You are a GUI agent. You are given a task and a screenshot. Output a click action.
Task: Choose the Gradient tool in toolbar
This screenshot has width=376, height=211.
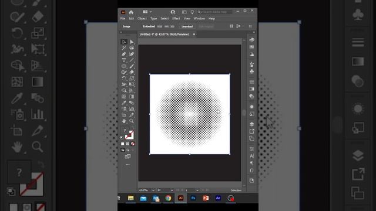tap(132, 97)
